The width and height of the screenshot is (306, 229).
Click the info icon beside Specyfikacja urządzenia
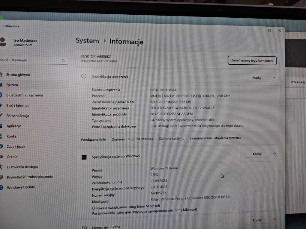84,76
